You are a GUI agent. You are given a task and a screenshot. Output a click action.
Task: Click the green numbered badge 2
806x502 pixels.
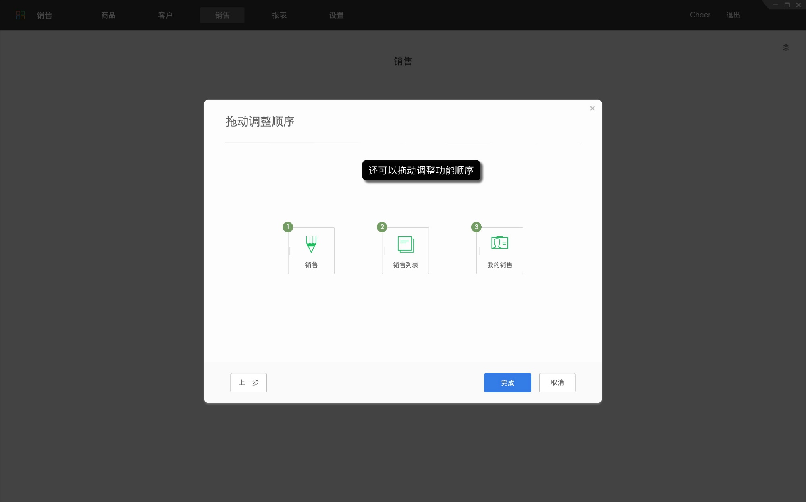coord(382,227)
